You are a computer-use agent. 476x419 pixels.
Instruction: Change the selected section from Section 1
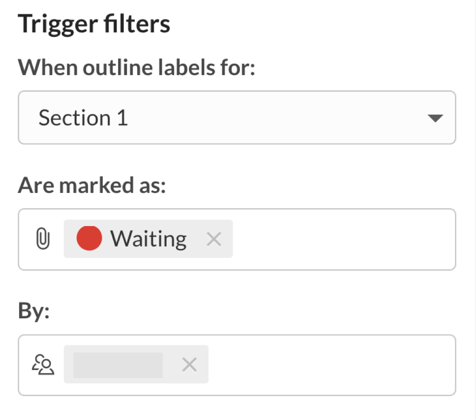tap(238, 117)
